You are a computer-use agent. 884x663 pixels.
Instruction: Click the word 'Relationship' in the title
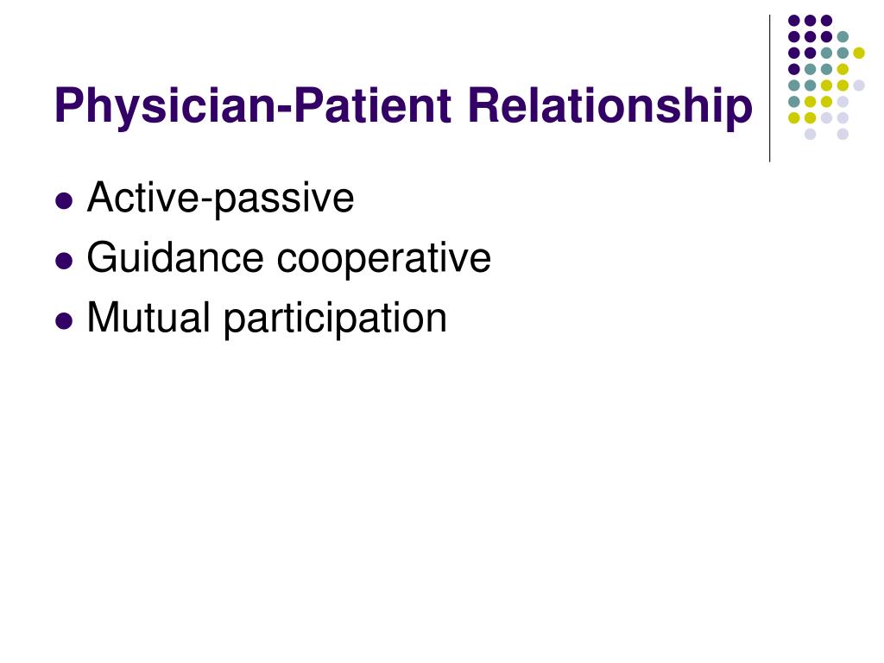(x=610, y=106)
